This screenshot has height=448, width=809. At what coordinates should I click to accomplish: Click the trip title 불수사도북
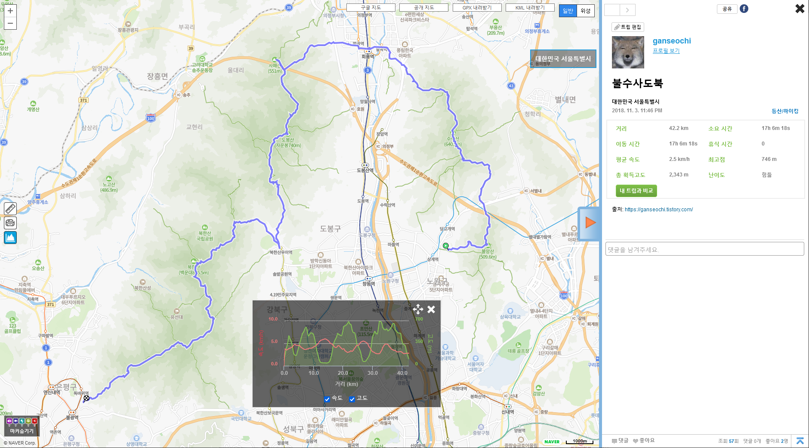637,83
